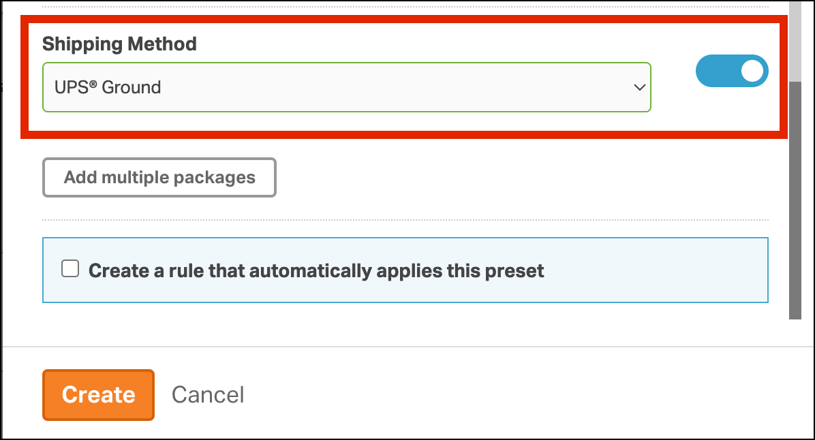Click the dark vertical scrollbar thumb
The height and width of the screenshot is (440, 815).
pos(795,198)
